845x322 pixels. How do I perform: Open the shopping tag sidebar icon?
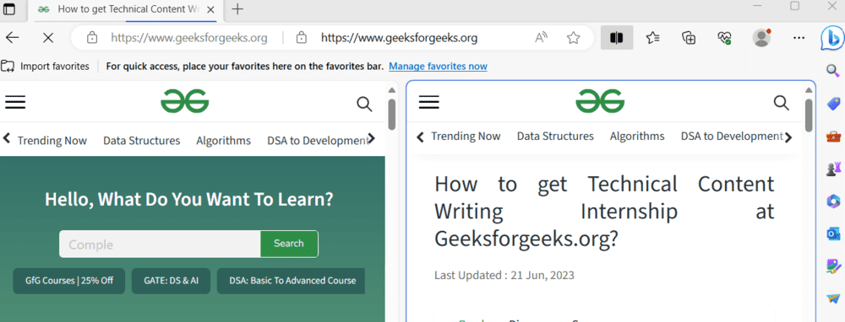(834, 103)
